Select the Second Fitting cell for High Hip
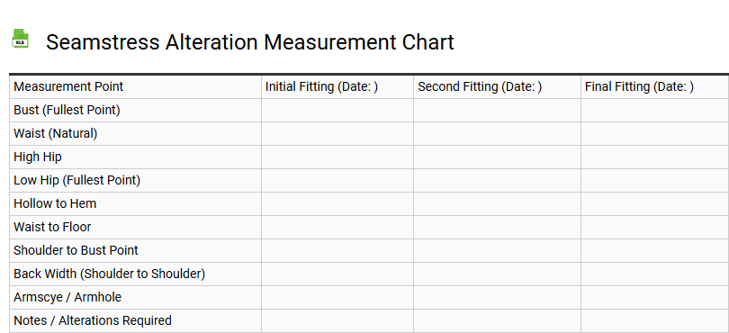The height and width of the screenshot is (333, 729). tap(497, 157)
